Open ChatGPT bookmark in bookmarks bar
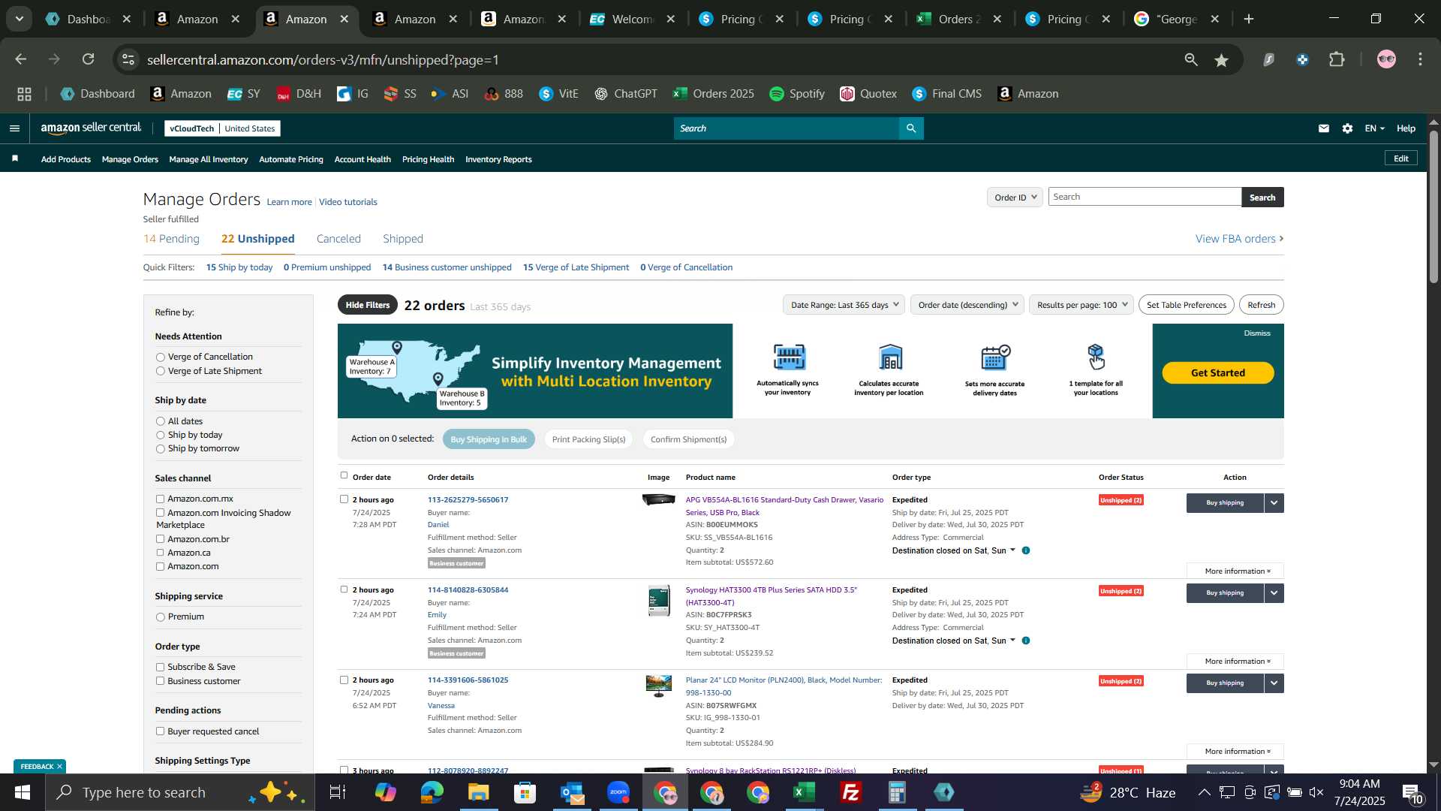 click(x=626, y=94)
